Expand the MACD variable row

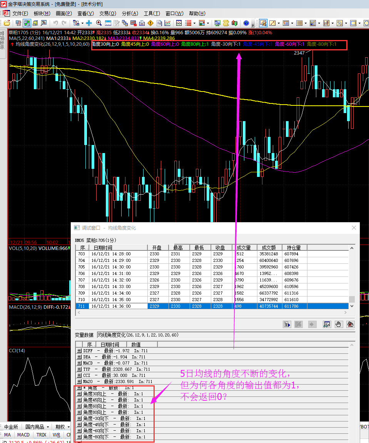[x=79, y=363]
